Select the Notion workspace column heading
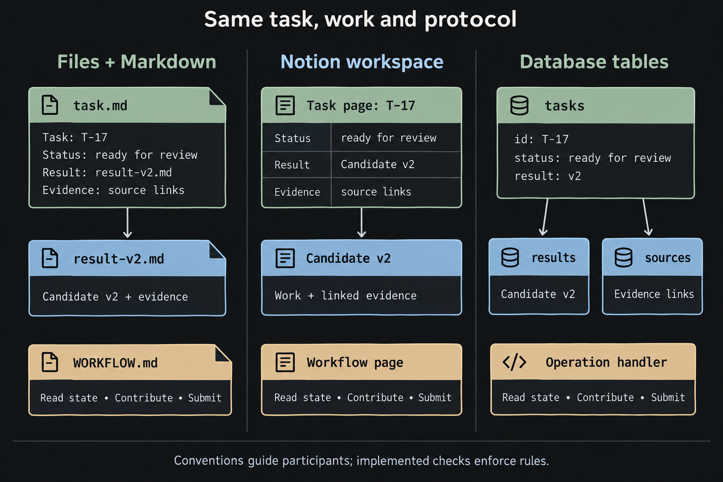723x482 pixels. click(362, 62)
